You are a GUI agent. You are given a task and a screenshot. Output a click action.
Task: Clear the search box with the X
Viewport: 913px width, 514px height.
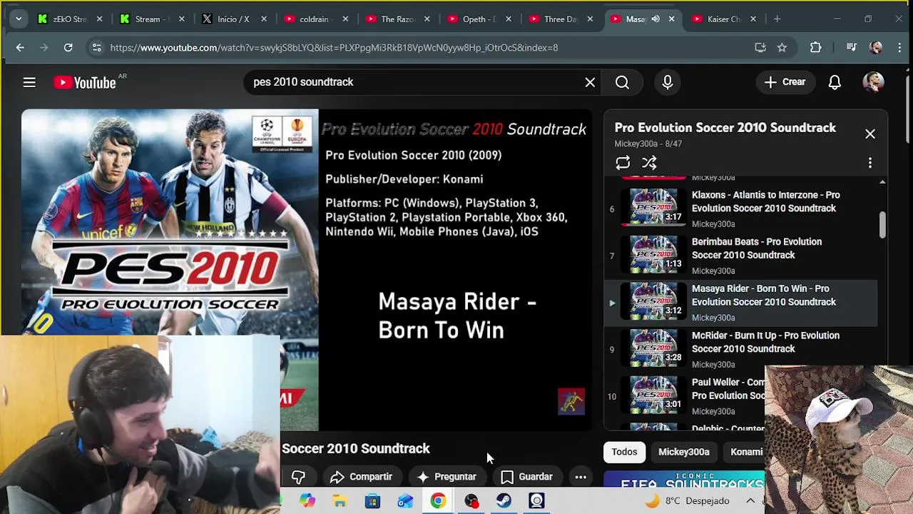[590, 82]
